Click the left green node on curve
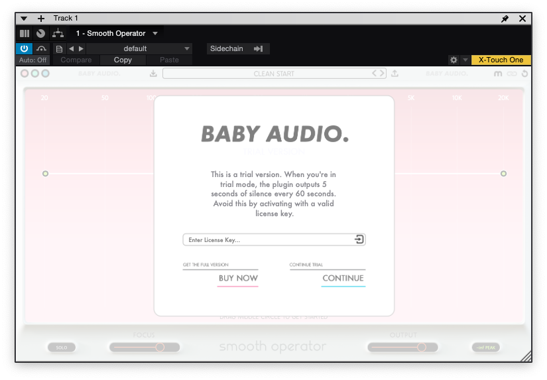This screenshot has height=380, width=547. coord(45,174)
